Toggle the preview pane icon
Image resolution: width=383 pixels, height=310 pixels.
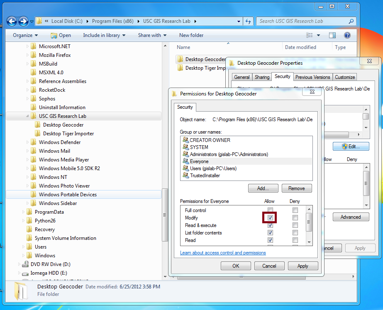coord(332,35)
